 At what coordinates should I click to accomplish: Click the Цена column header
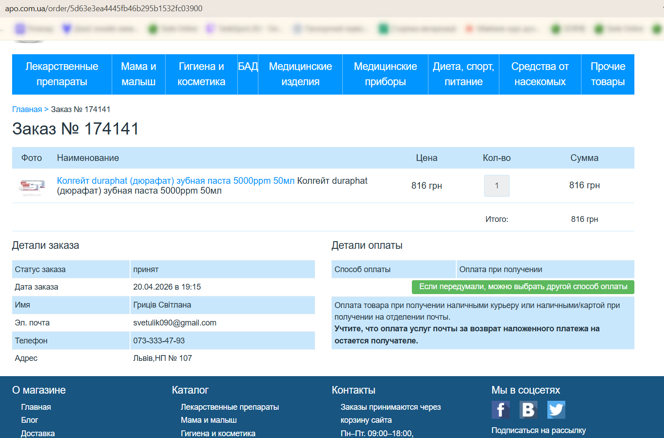[427, 158]
